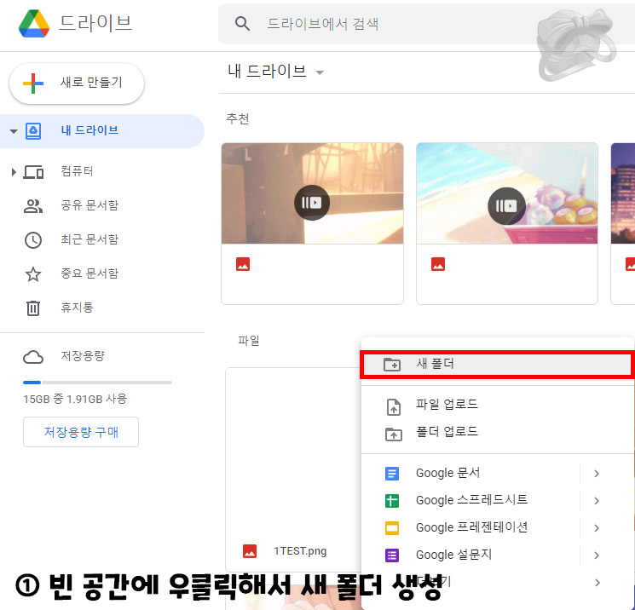
Task: Expand the '컴퓨터' sidebar tree arrow
Action: [14, 172]
